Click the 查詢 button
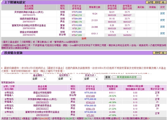167x120 pixels. click(x=107, y=78)
